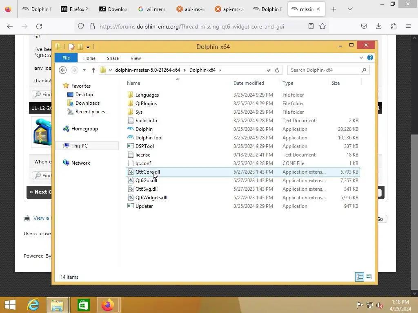Select the Dolphin application icon
This screenshot has width=418, height=313.
tap(130, 129)
